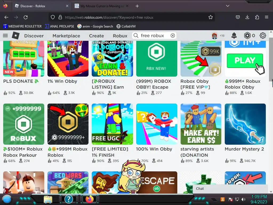Show site security via padlock icon
The image size is (273, 205).
(60, 17)
